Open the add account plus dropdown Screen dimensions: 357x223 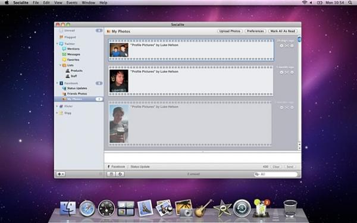61,174
